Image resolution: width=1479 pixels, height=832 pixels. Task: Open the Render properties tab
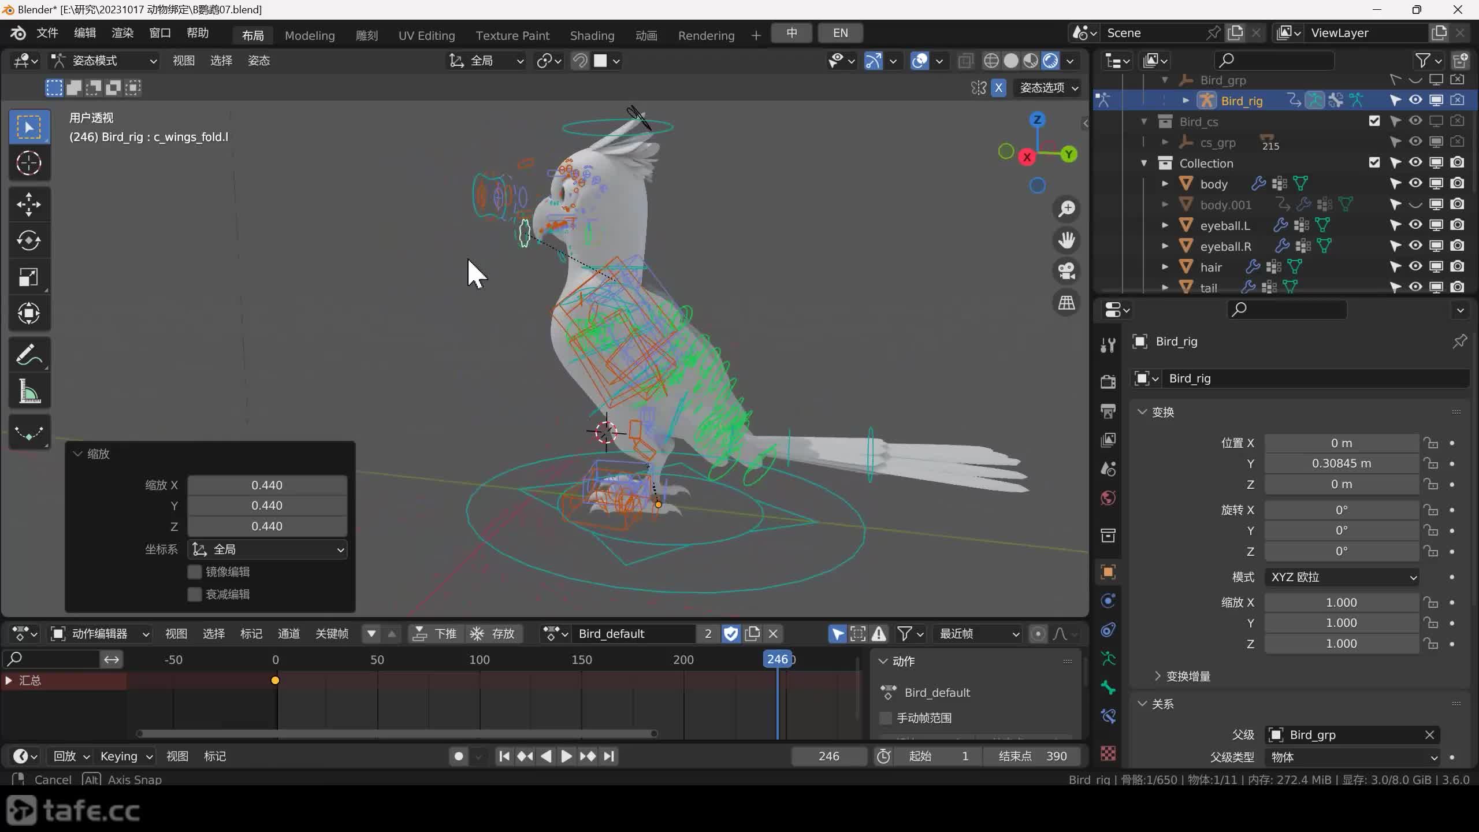click(x=1108, y=381)
